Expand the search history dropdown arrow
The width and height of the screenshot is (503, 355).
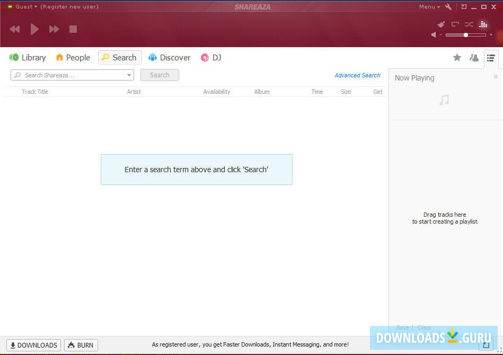point(129,75)
